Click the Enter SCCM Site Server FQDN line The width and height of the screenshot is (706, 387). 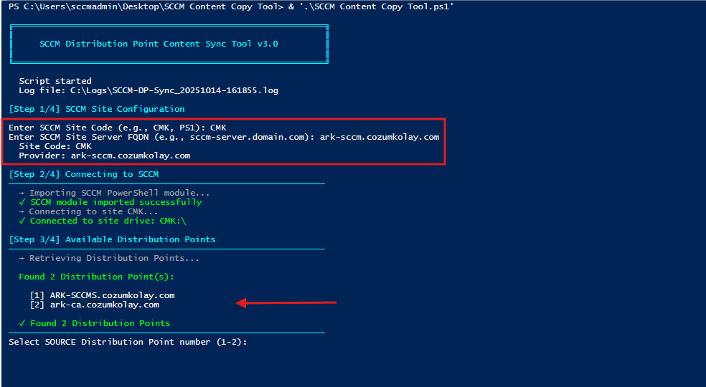tap(224, 136)
